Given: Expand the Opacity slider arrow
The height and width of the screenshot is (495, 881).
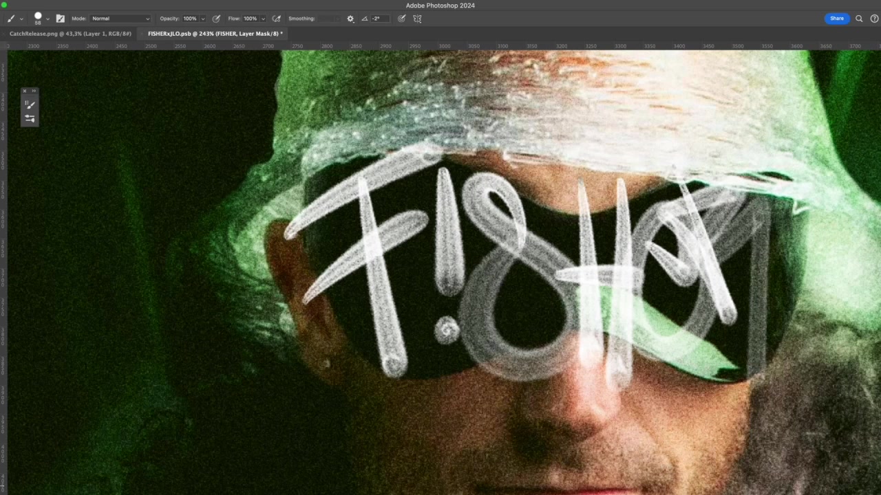Looking at the screenshot, I should 202,19.
